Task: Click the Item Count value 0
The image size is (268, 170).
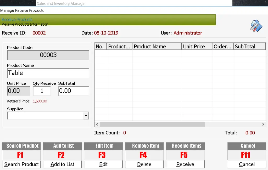Action: click(125, 133)
